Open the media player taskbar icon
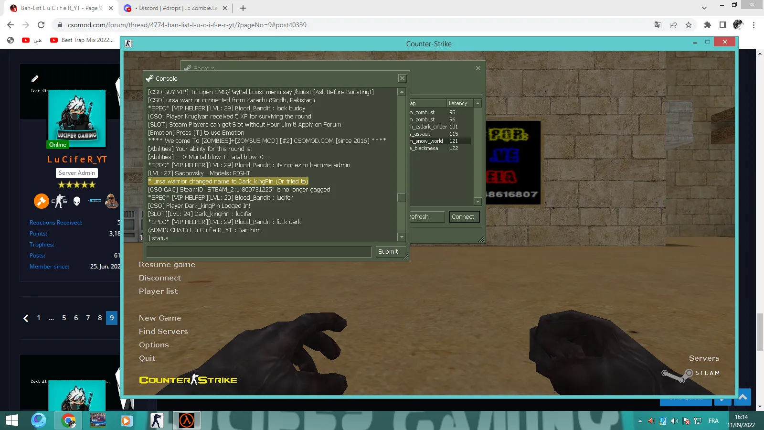Screen dimensions: 764x430 [126, 420]
